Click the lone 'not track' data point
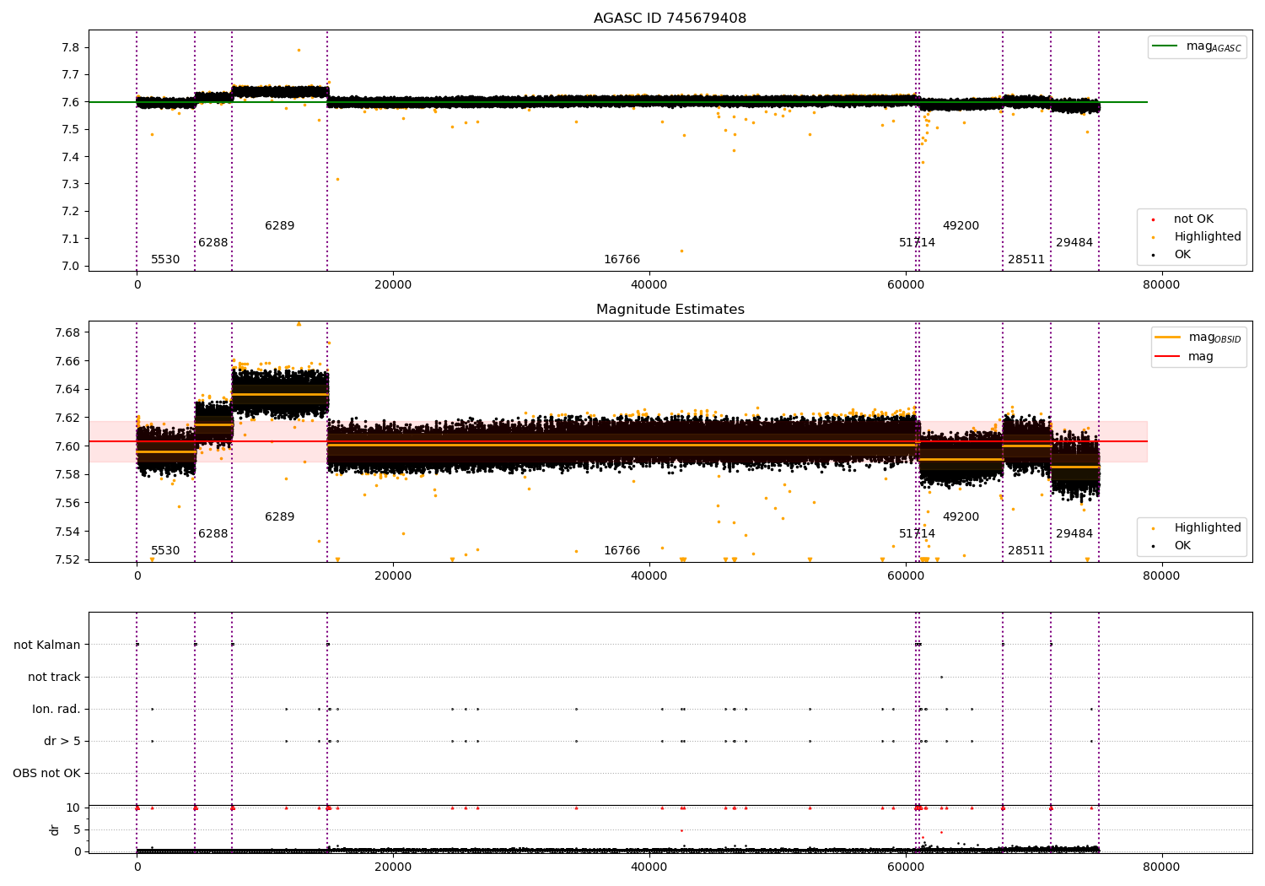This screenshot has height=886, width=1265. [x=941, y=677]
